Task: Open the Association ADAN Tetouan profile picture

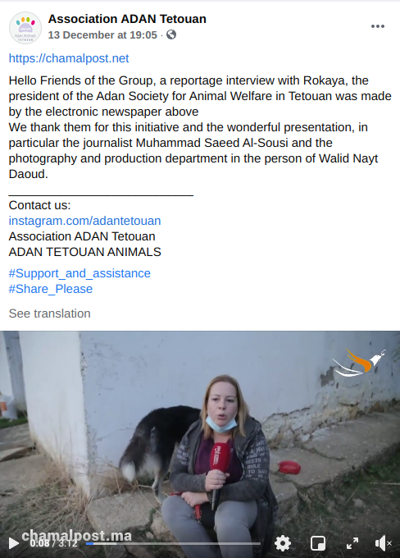Action: coord(25,28)
